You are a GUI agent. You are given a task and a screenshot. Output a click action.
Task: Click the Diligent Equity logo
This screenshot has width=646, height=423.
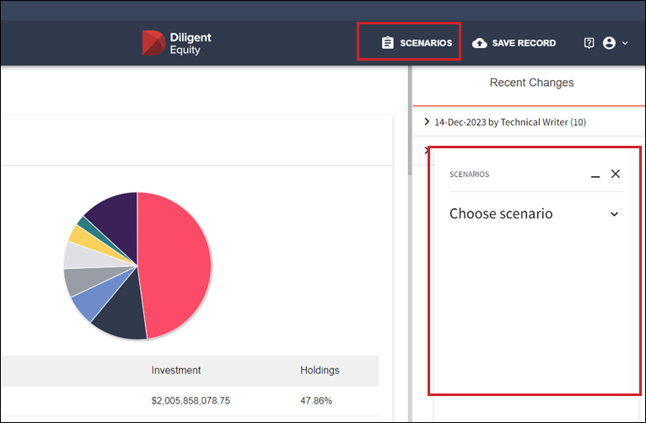tap(176, 43)
